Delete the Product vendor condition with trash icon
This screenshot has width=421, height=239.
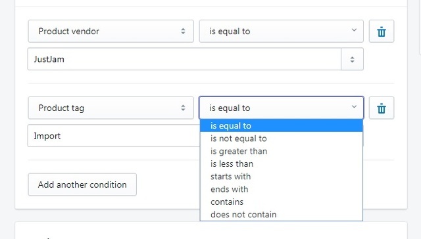click(x=382, y=32)
